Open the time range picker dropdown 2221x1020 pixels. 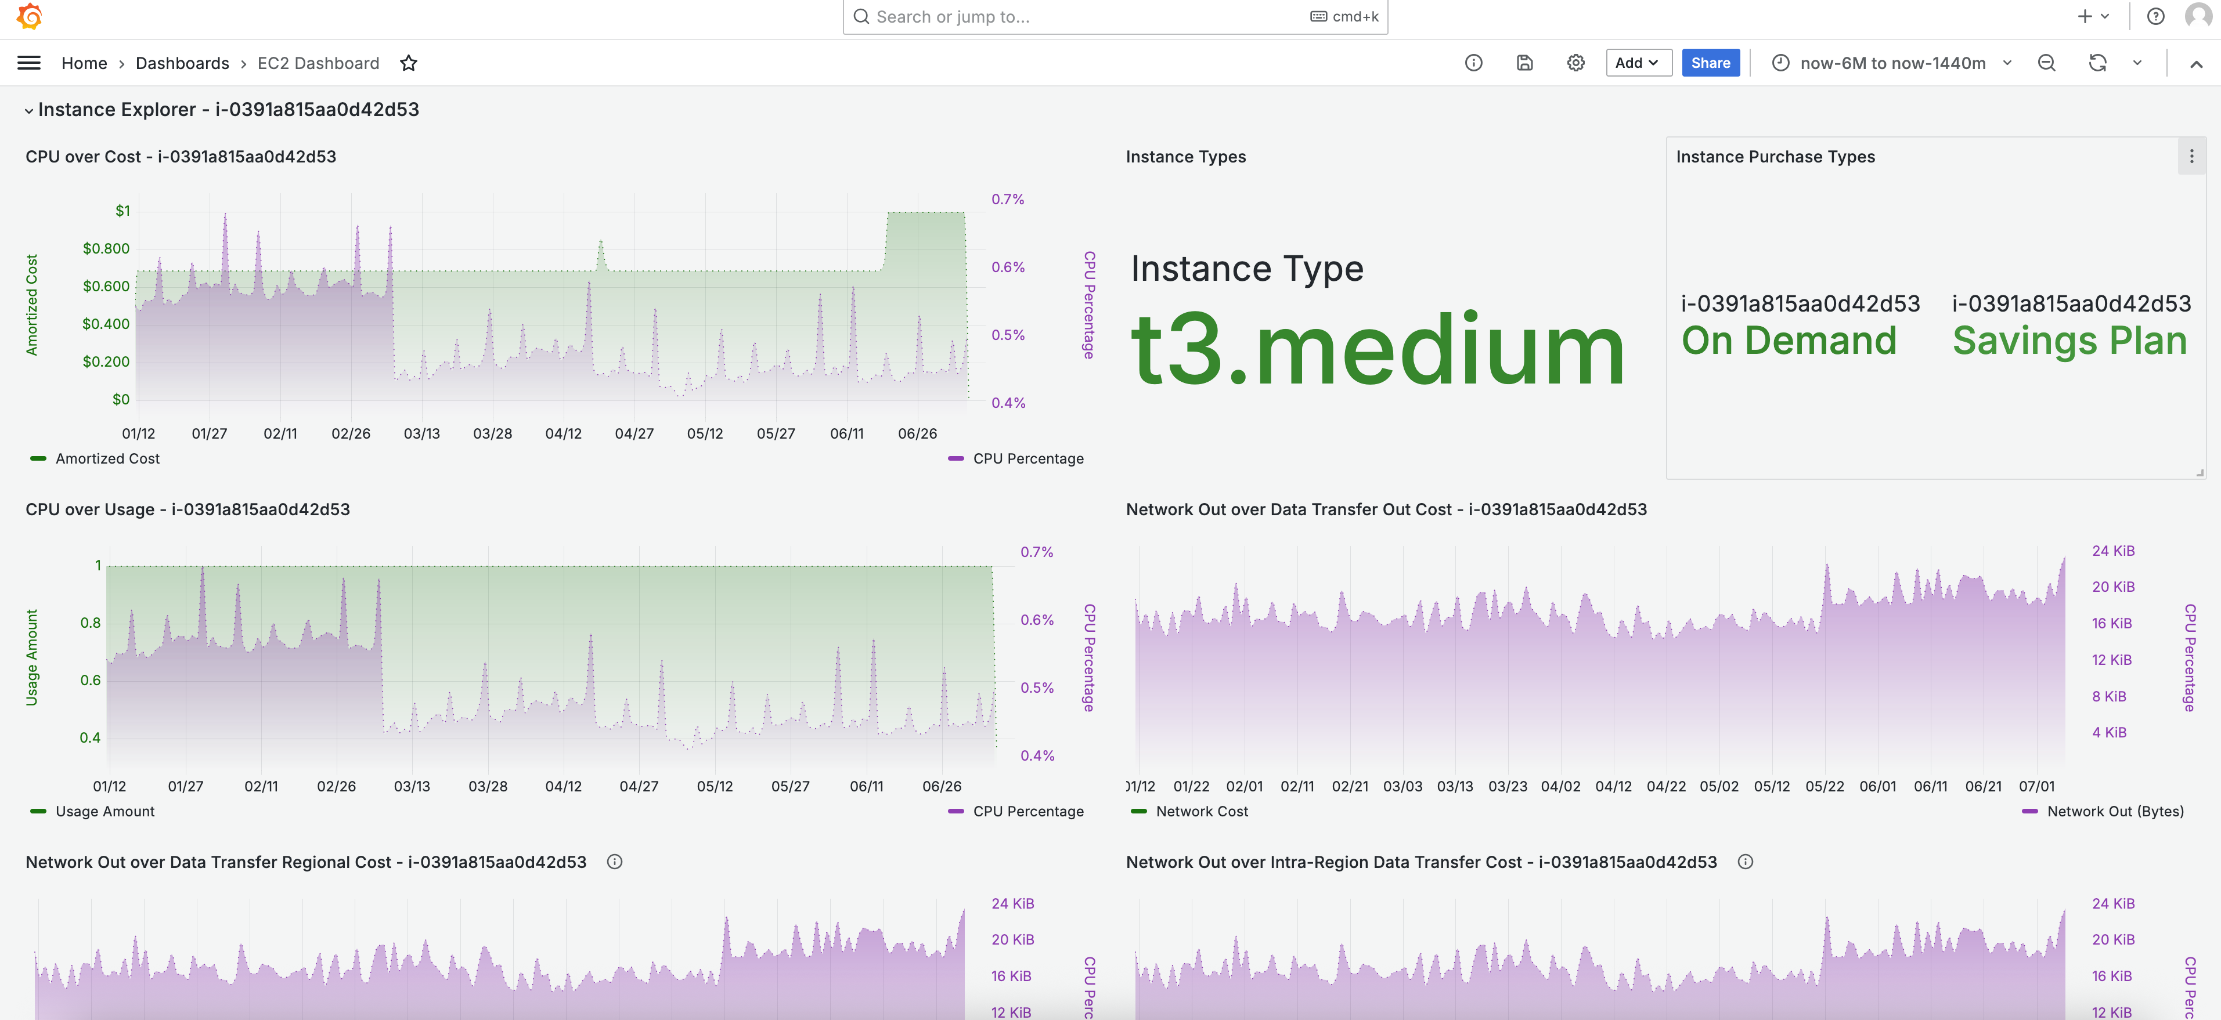(x=1892, y=63)
